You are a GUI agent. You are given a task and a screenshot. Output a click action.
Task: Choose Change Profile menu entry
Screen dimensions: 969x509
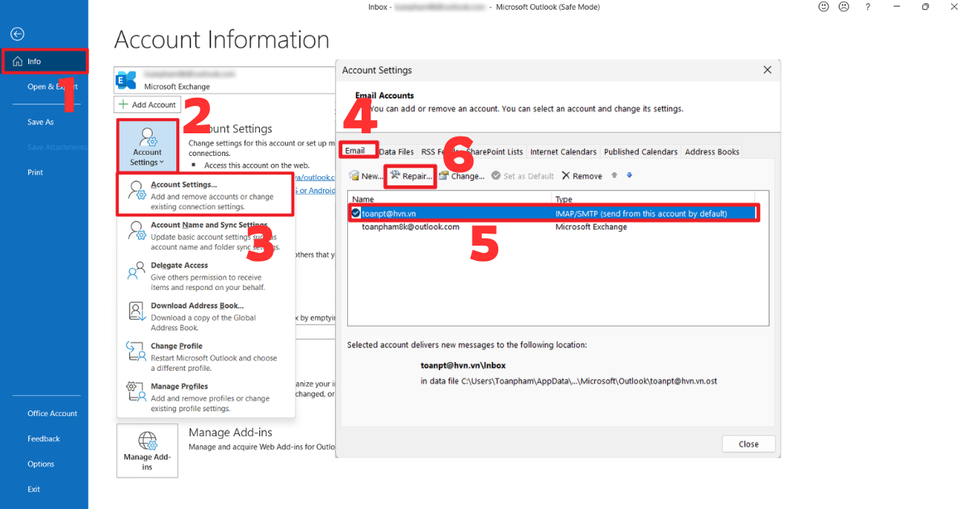(x=205, y=356)
